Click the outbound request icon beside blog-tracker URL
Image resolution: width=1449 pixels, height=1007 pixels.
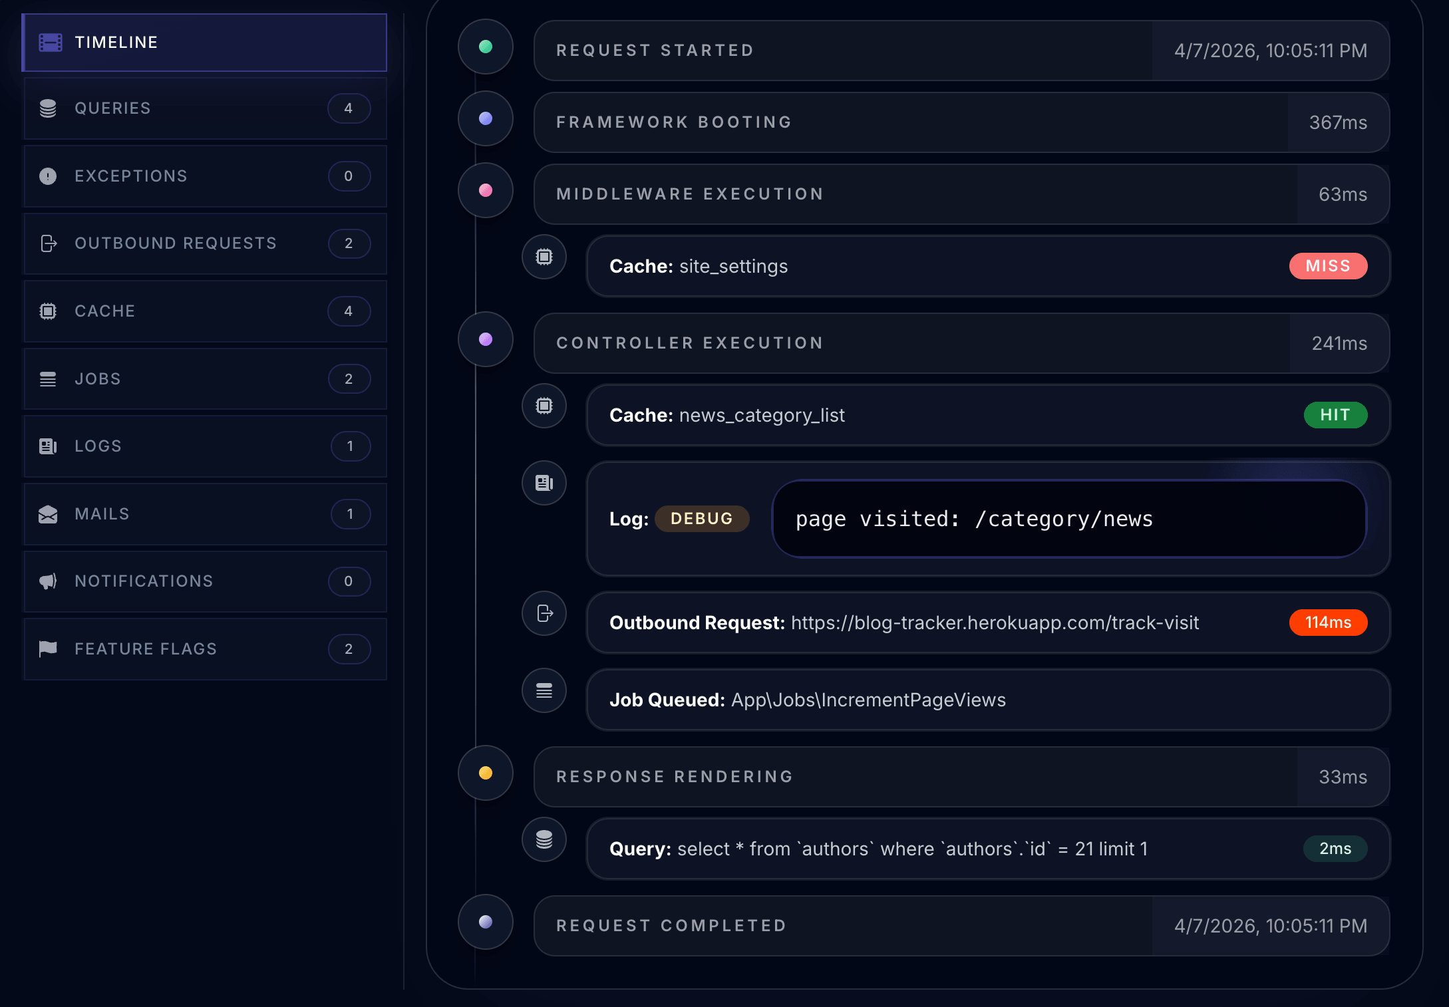pyautogui.click(x=544, y=613)
